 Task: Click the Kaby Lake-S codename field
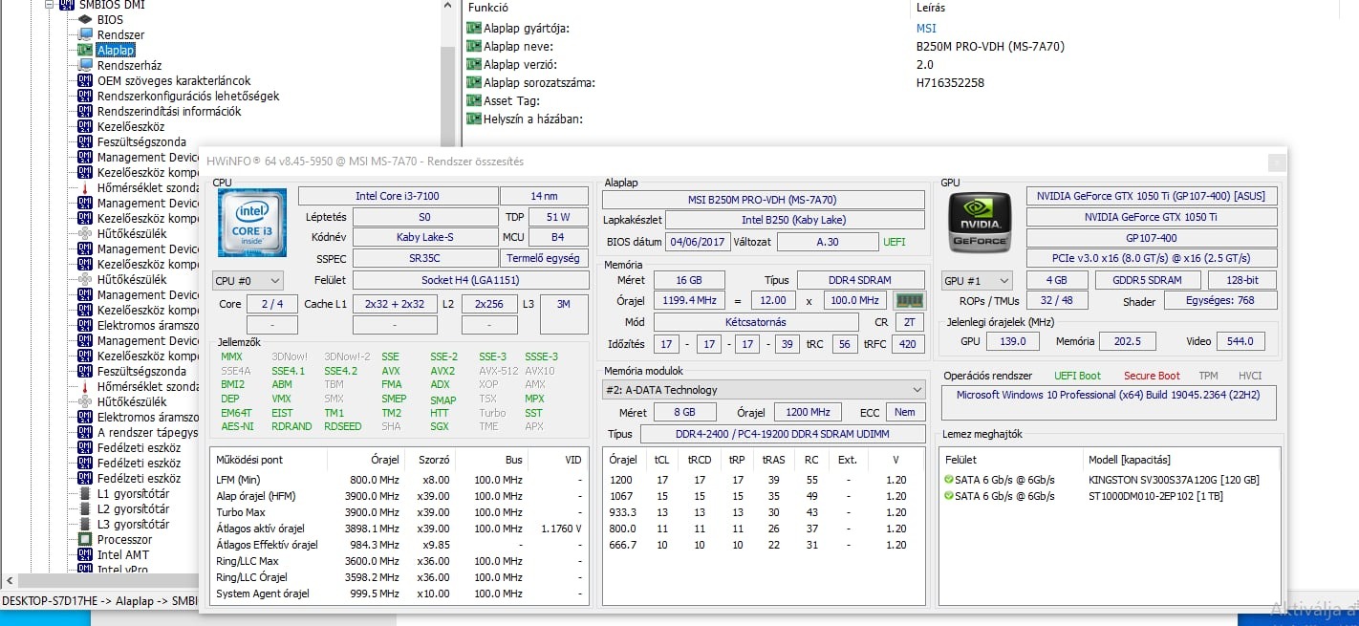(x=424, y=237)
